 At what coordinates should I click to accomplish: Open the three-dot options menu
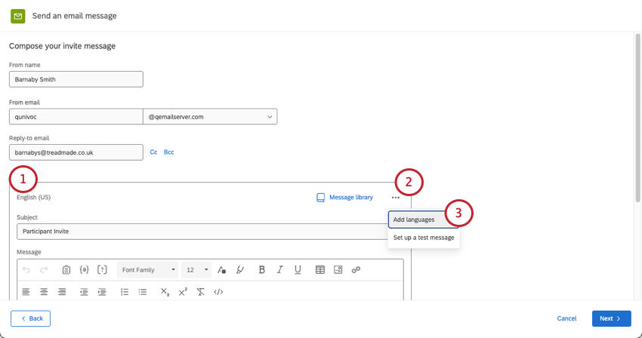pos(396,198)
